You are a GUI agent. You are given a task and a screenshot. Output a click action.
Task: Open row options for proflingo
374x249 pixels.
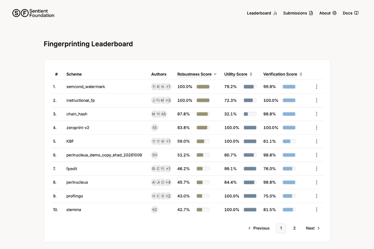coord(317,196)
